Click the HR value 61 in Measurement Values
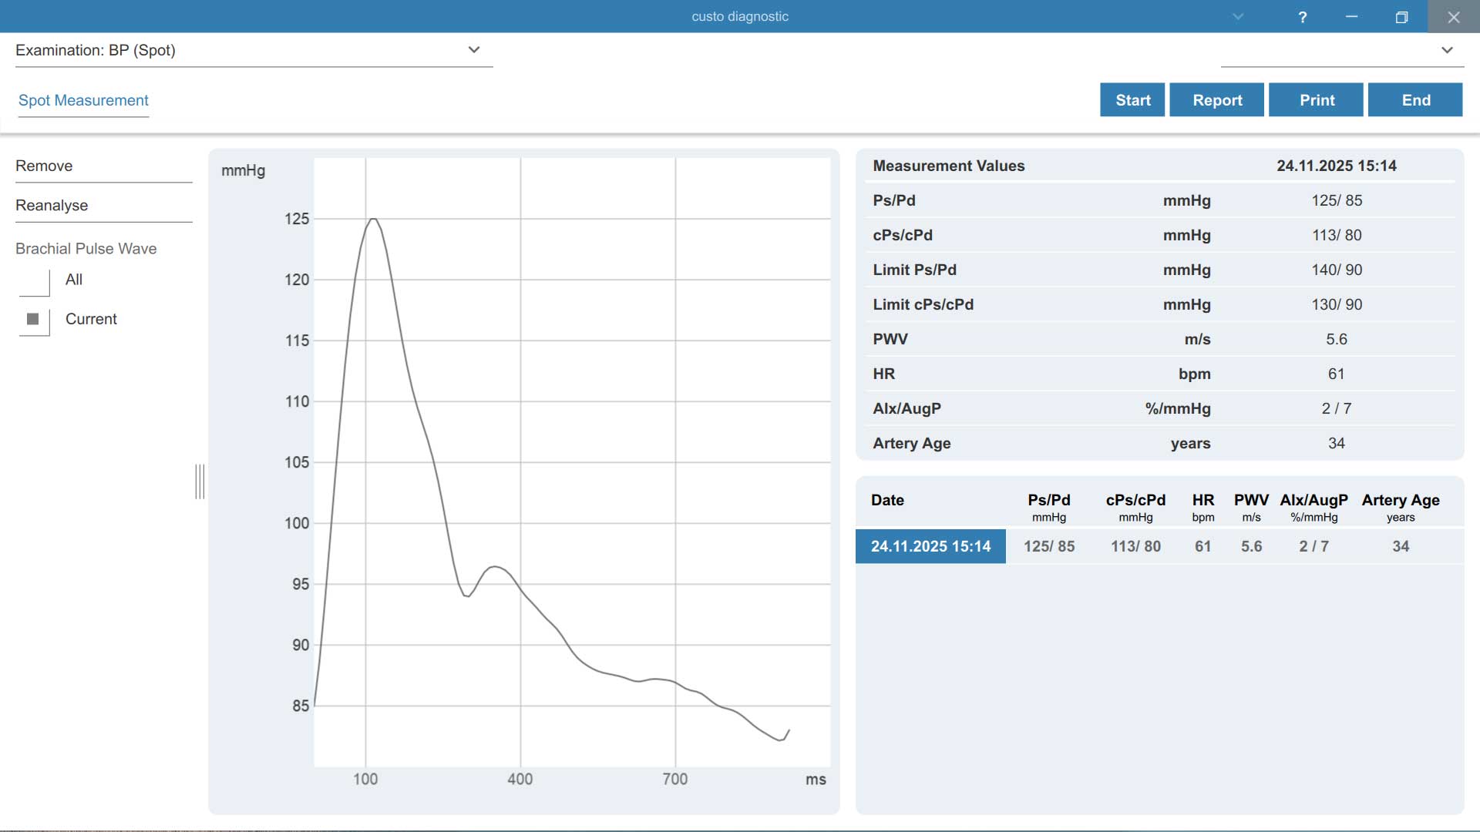 (1337, 374)
